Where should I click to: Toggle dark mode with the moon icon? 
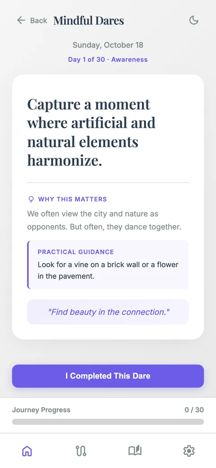pos(194,20)
